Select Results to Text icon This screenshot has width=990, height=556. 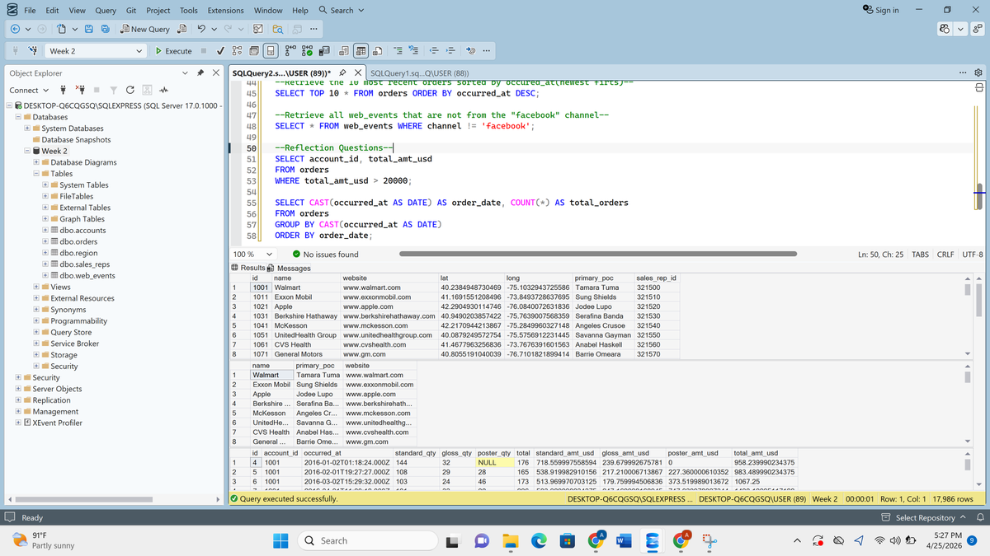click(346, 51)
